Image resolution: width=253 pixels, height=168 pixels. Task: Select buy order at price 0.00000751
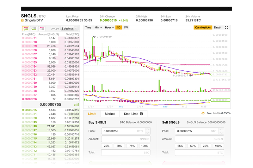pos(51,114)
